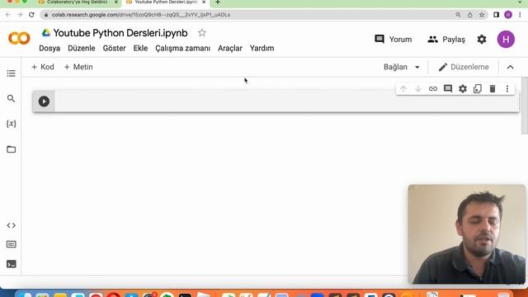The image size is (528, 297).
Task: Open cell editor settings gear
Action: (x=463, y=88)
